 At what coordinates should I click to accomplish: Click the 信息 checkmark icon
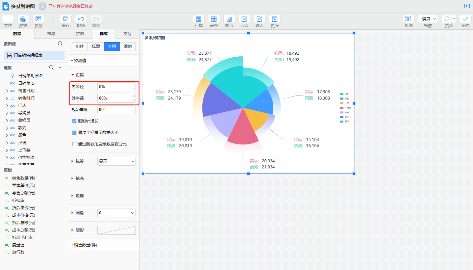[x=466, y=19]
